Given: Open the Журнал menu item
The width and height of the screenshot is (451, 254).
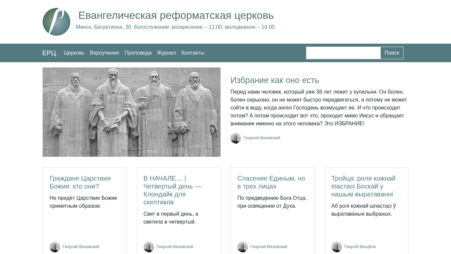Looking at the screenshot, I should click(x=166, y=53).
